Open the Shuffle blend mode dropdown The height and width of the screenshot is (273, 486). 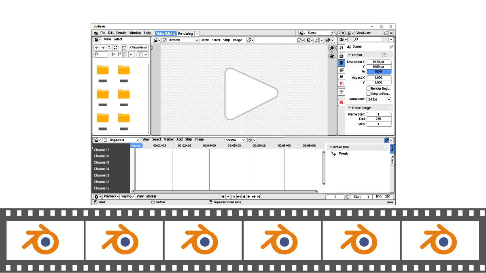[x=235, y=140]
